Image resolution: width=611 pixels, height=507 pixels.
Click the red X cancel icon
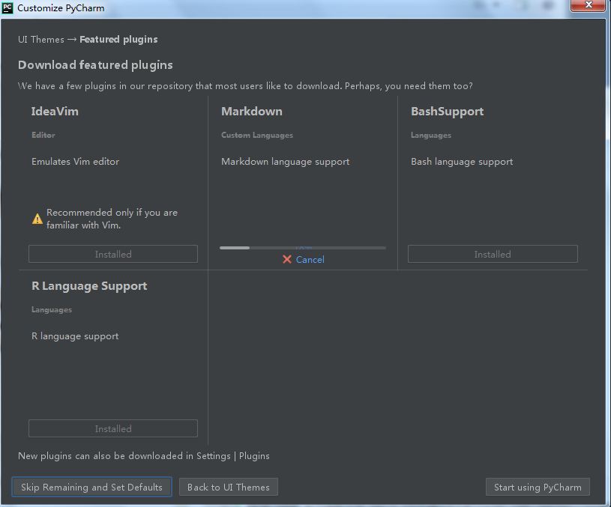pyautogui.click(x=287, y=259)
